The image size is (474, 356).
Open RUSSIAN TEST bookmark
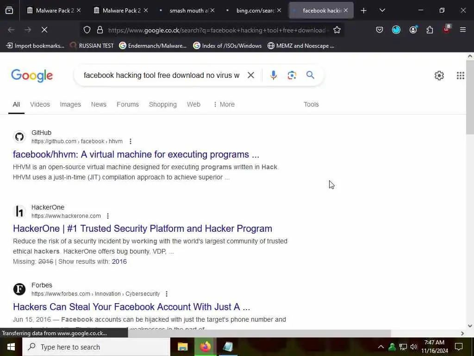[92, 46]
